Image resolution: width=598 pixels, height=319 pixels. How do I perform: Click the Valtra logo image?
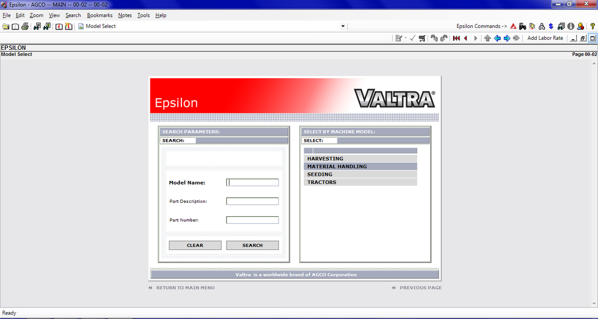(x=395, y=98)
